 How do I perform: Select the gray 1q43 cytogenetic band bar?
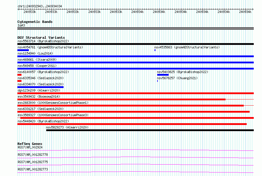point(135,28)
